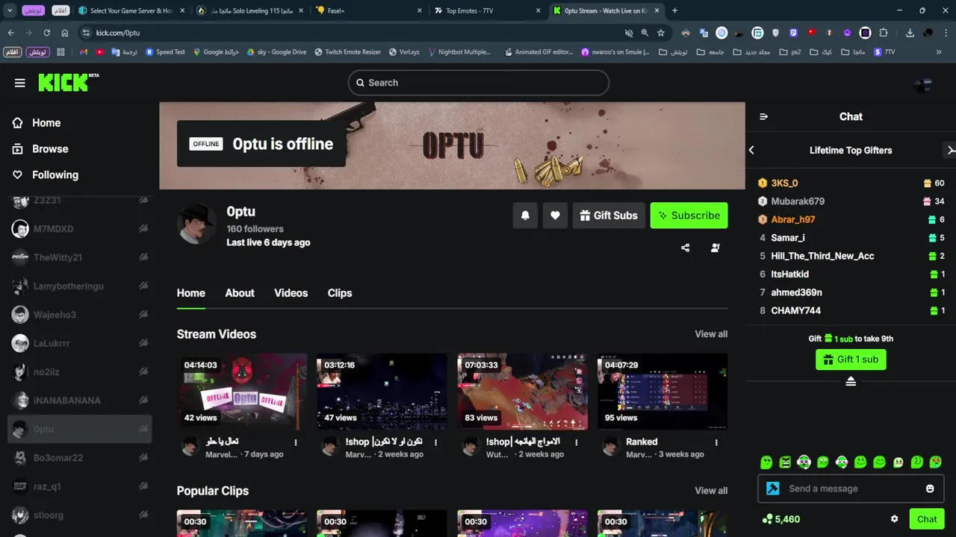The width and height of the screenshot is (956, 537).
Task: Click the green Subscribe button
Action: click(x=689, y=216)
